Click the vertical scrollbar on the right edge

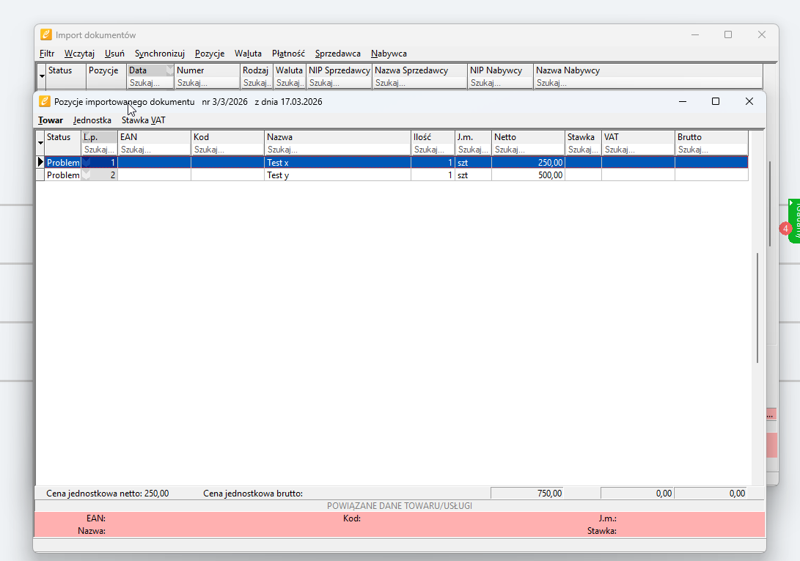pyautogui.click(x=757, y=308)
